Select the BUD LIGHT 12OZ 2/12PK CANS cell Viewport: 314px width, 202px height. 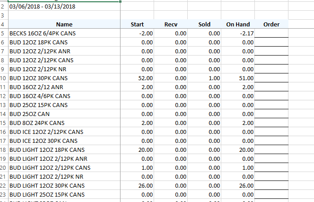tap(65, 168)
